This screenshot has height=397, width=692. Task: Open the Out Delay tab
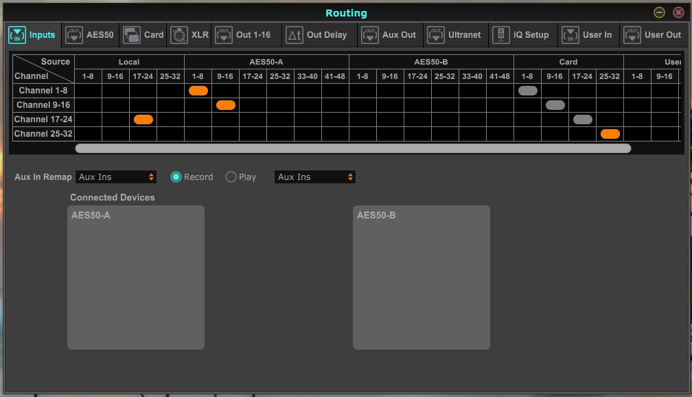[320, 35]
